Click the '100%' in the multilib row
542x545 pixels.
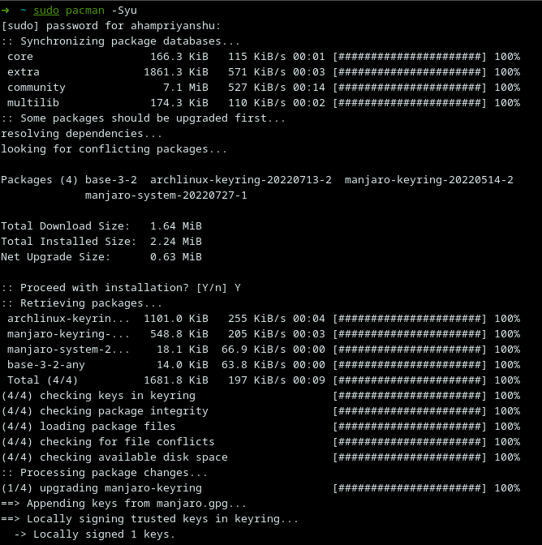(507, 103)
